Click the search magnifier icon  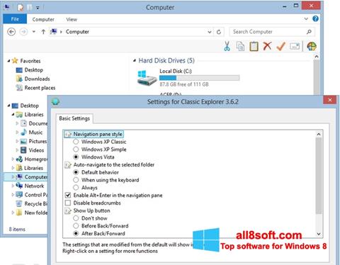tap(309, 32)
